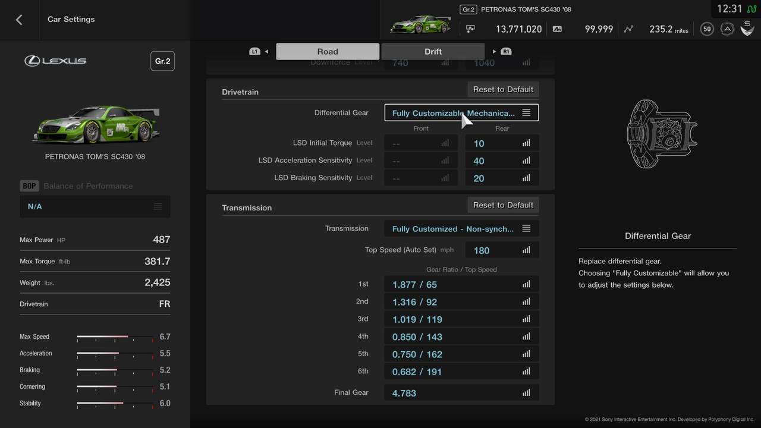Click the triangle license badge icon

(x=727, y=29)
